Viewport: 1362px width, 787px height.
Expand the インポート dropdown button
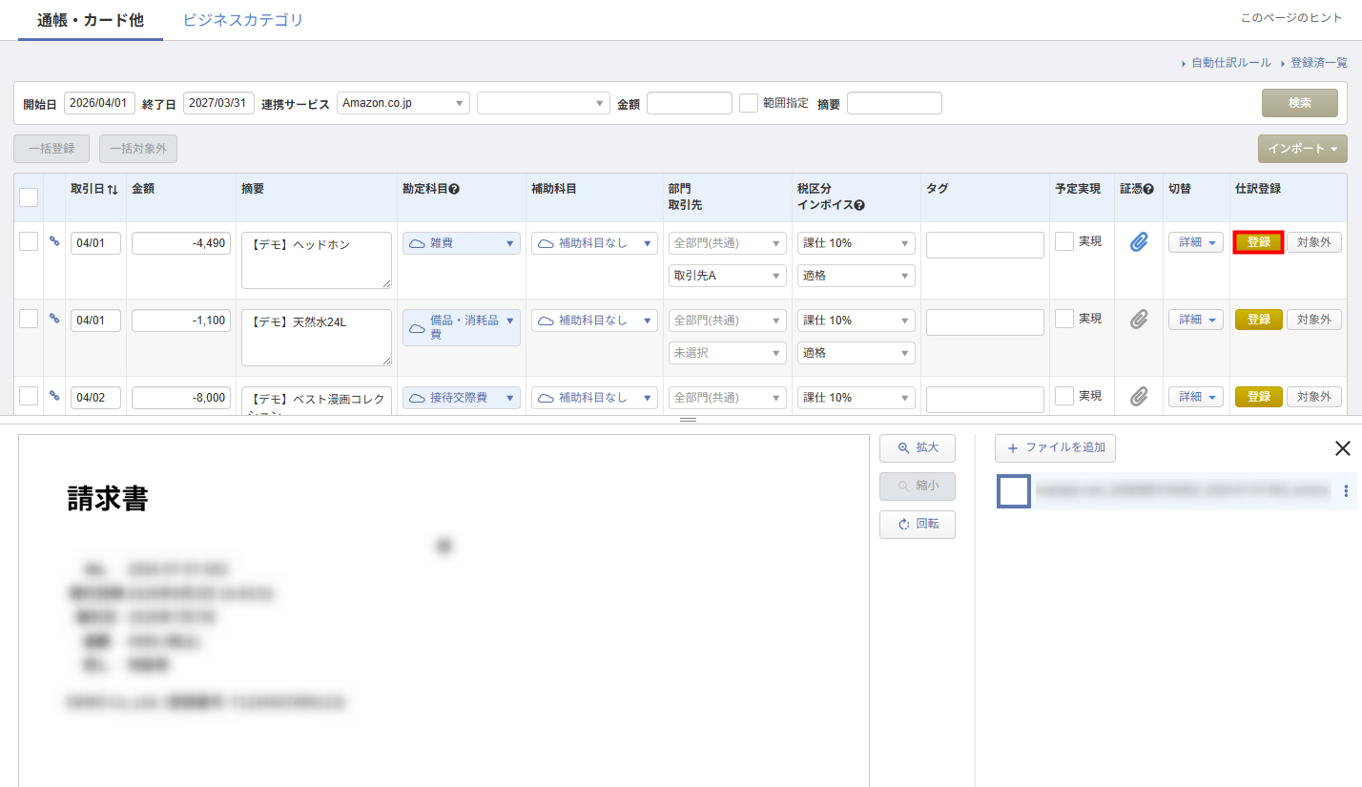tap(1302, 149)
